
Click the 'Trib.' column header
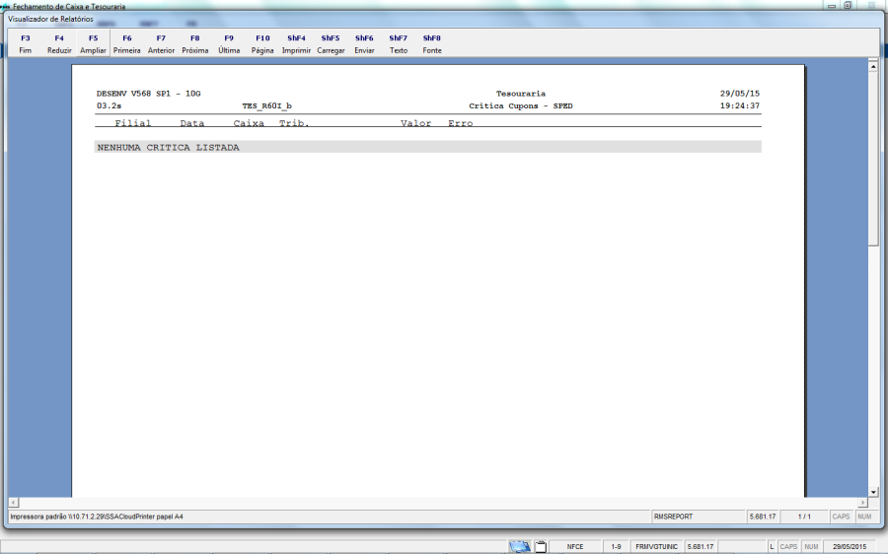[x=294, y=123]
